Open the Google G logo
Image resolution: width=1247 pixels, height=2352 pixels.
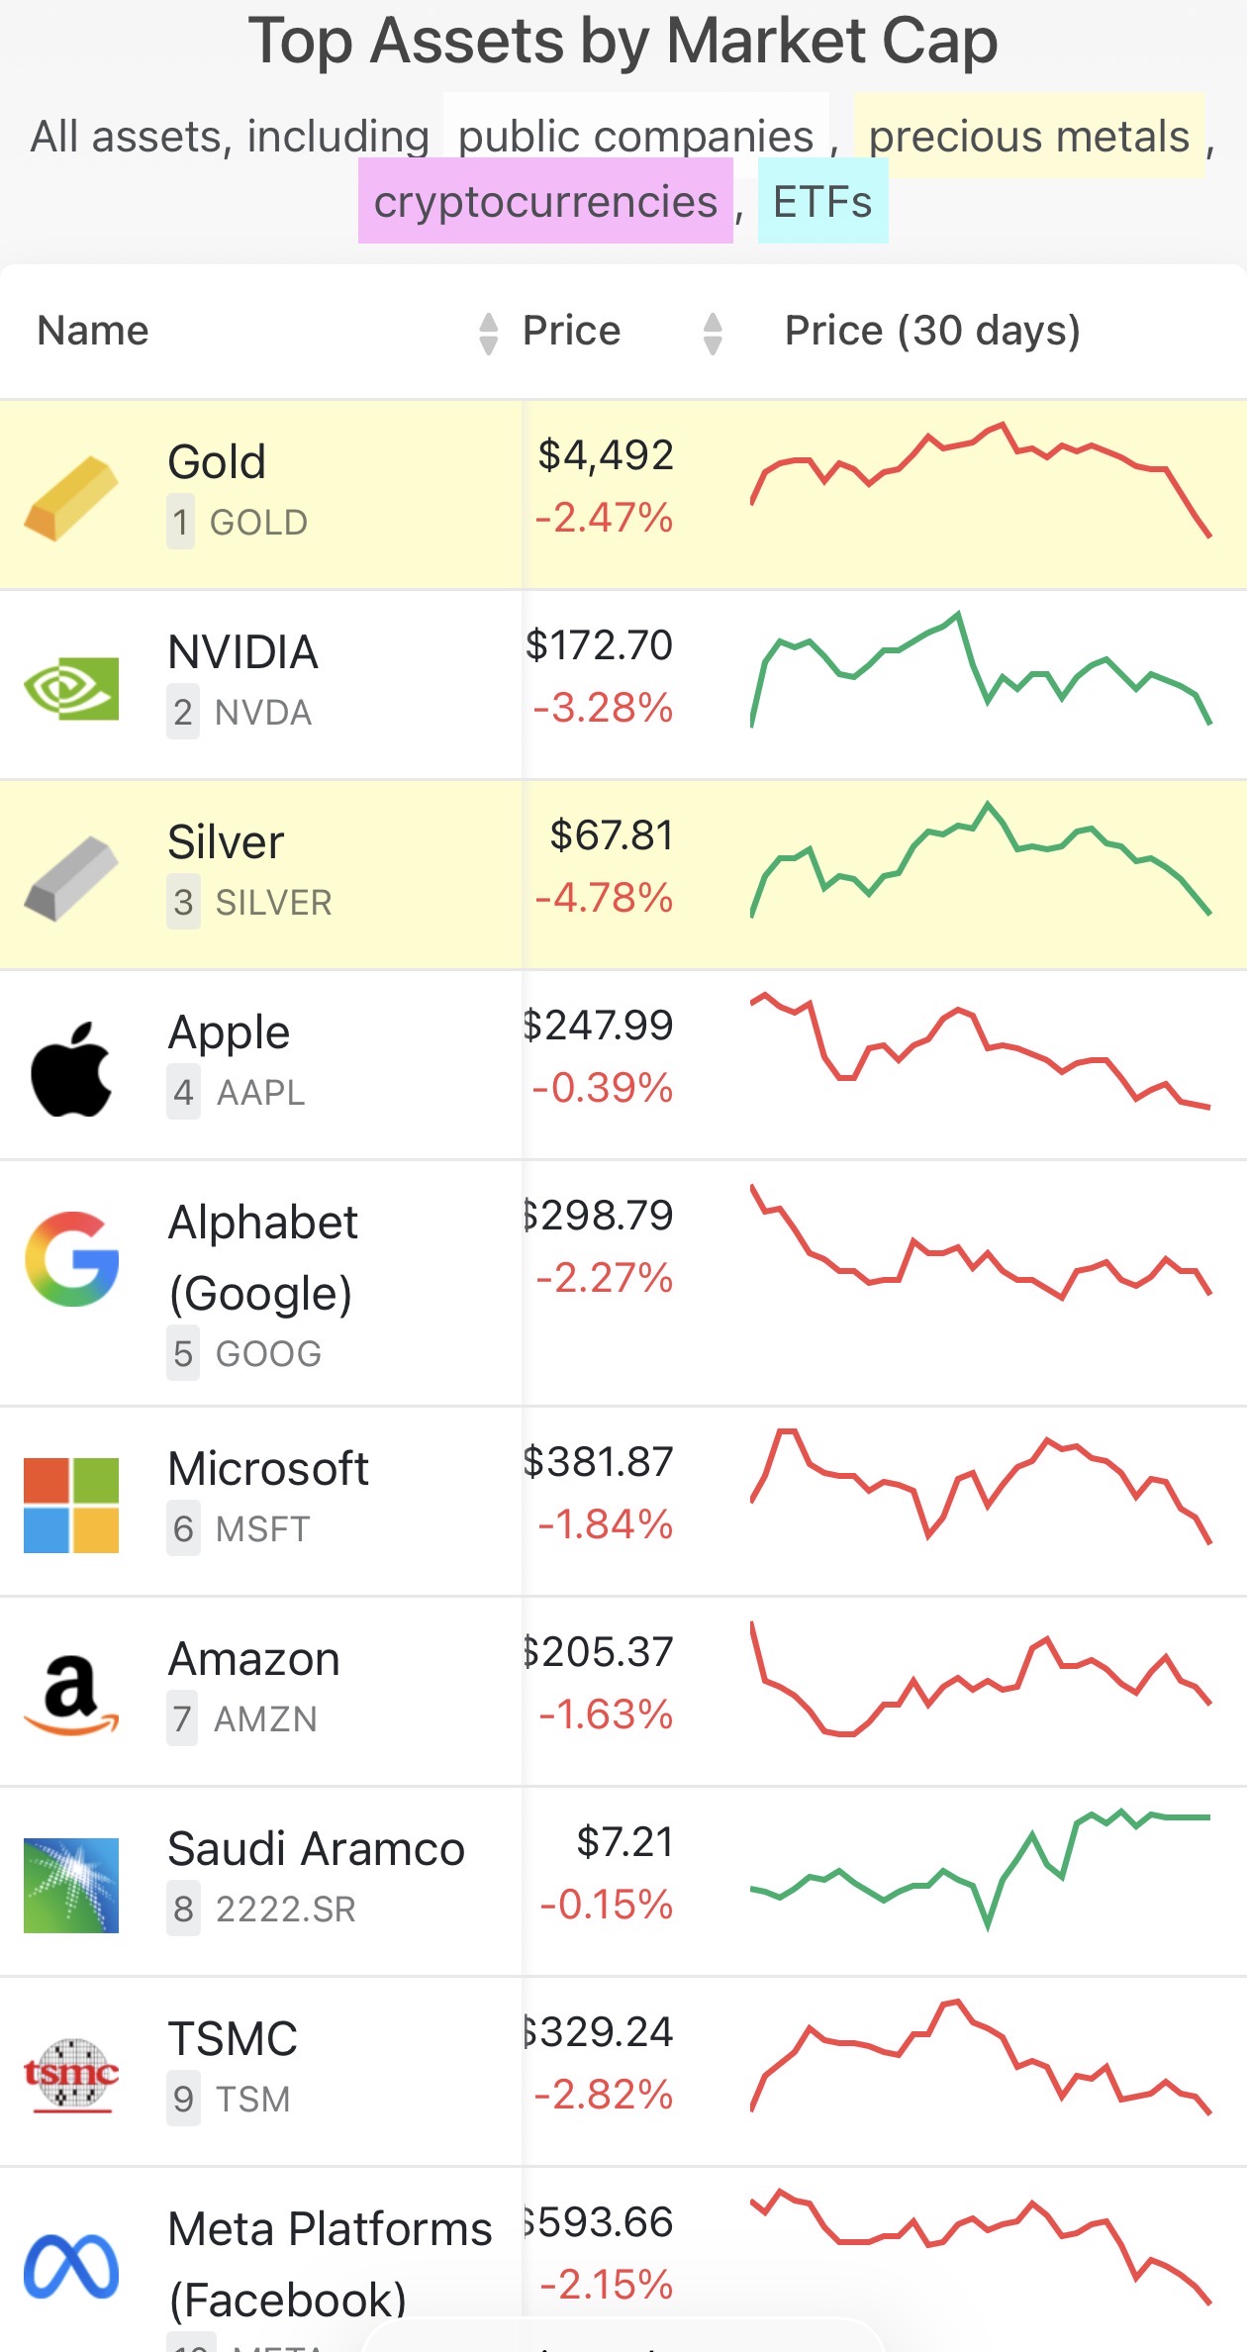[x=71, y=1258]
